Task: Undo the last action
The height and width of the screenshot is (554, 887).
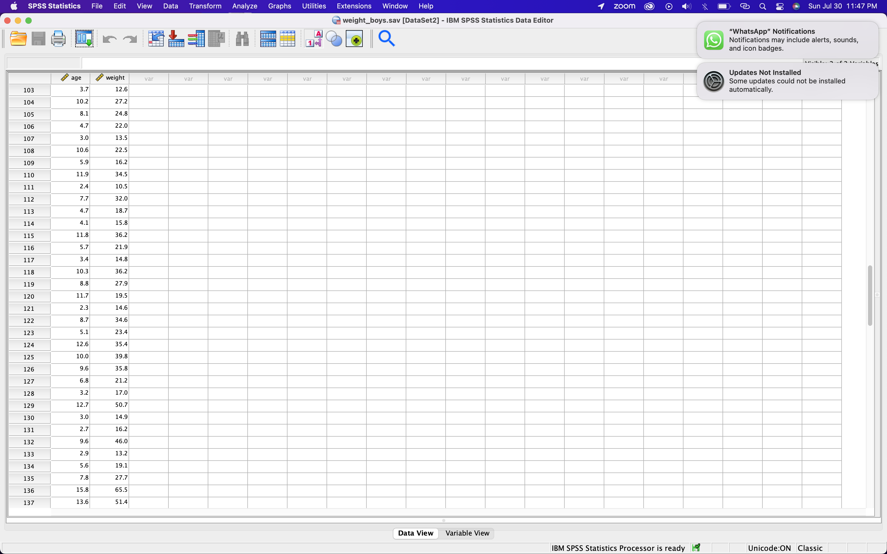Action: pos(109,39)
